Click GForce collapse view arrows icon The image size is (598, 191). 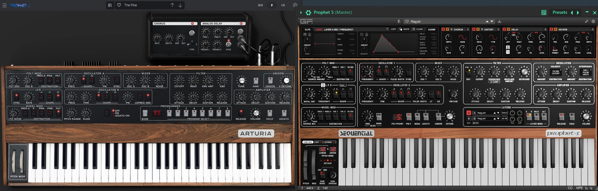tap(587, 21)
